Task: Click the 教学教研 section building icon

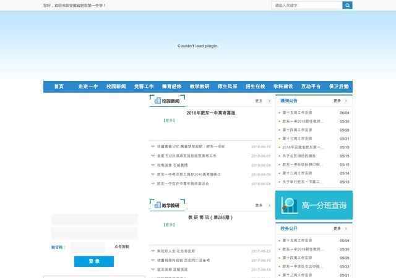Action: click(157, 205)
